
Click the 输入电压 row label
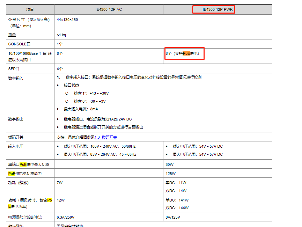pos(16,146)
